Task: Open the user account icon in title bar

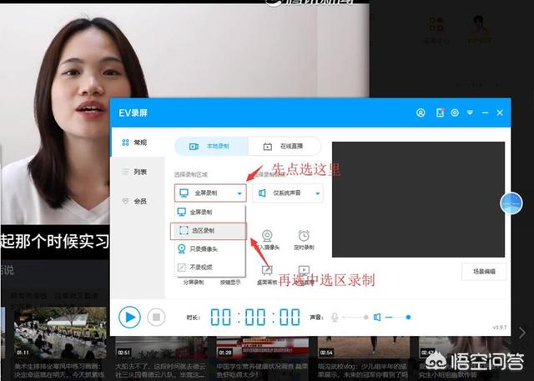Action: [x=421, y=113]
